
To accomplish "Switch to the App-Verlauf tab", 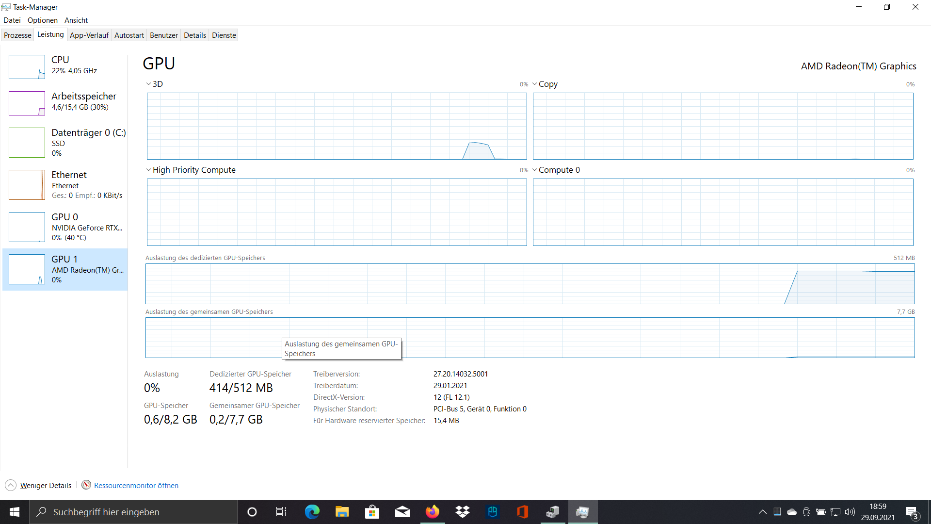I will click(x=89, y=35).
